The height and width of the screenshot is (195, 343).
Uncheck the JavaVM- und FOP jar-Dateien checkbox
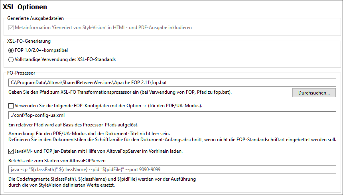11,151
